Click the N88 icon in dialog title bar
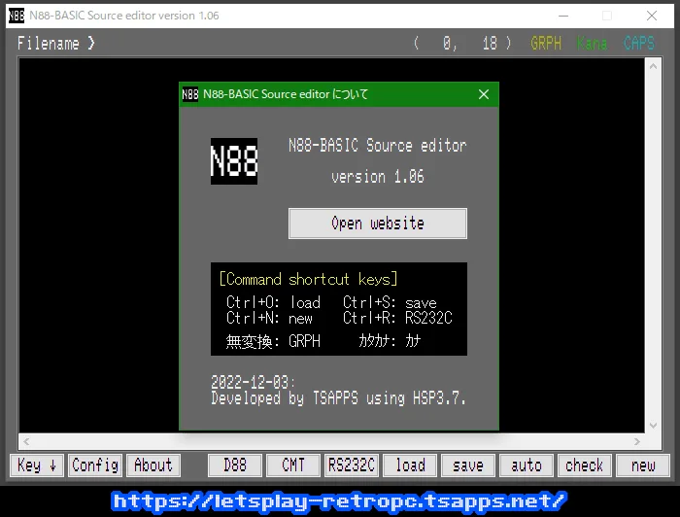The image size is (680, 517). (x=190, y=94)
